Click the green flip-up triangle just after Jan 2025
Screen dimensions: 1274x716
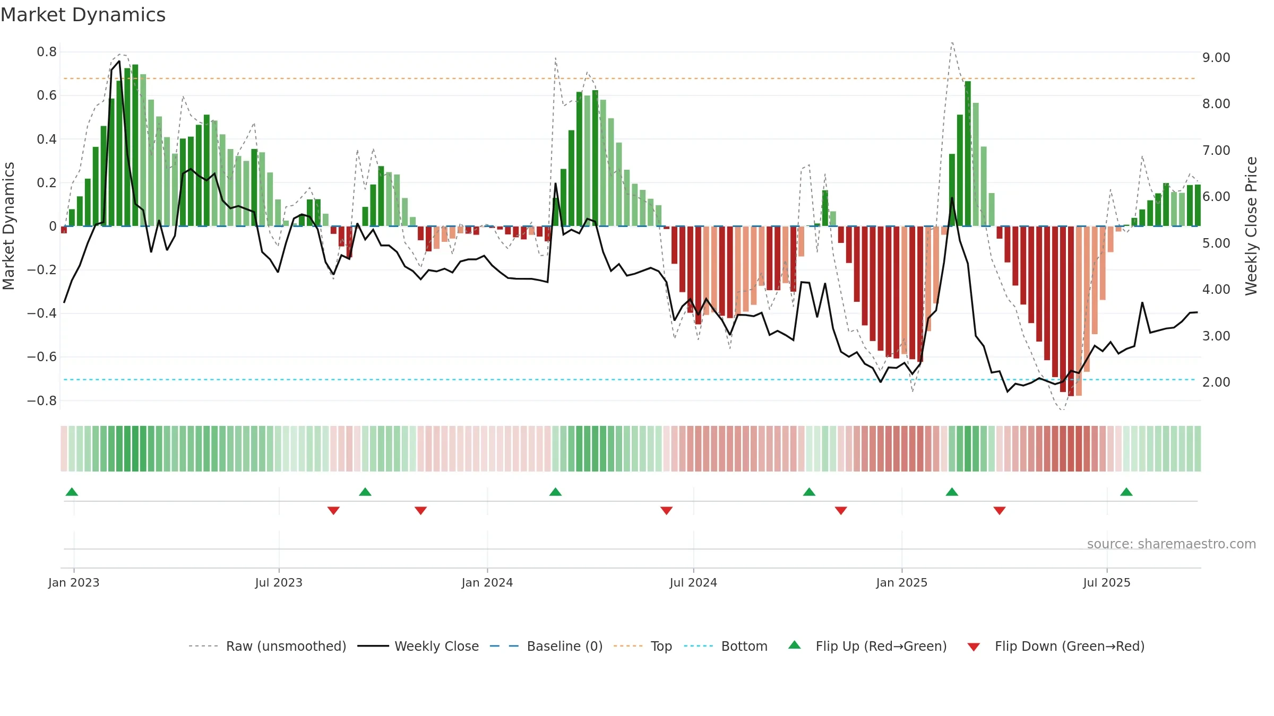click(952, 492)
